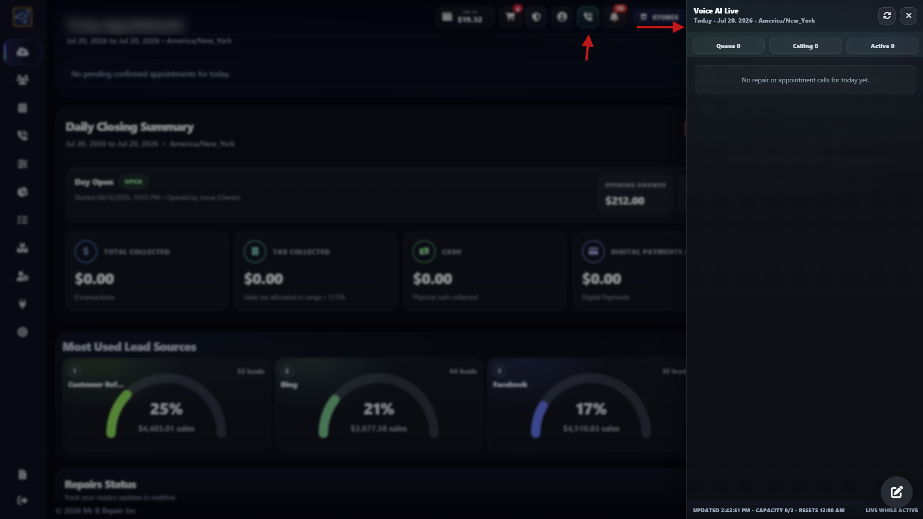
Task: Open the document icon at sidebar bottom
Action: [x=22, y=475]
